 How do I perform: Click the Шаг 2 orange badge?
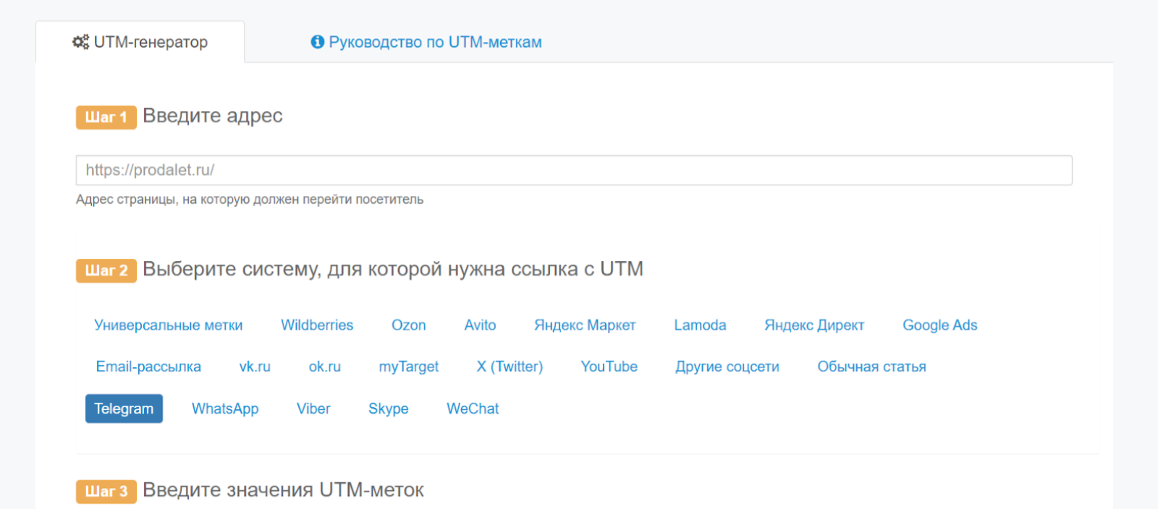pyautogui.click(x=106, y=270)
